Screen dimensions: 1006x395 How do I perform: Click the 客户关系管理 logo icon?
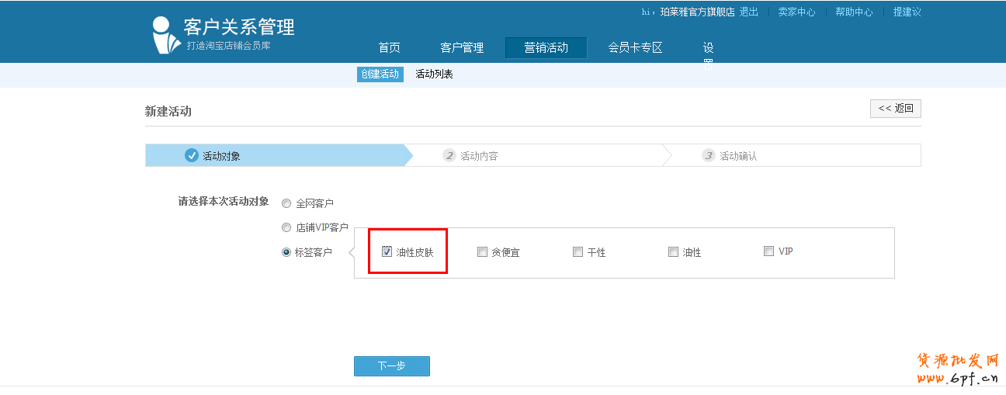pyautogui.click(x=165, y=35)
